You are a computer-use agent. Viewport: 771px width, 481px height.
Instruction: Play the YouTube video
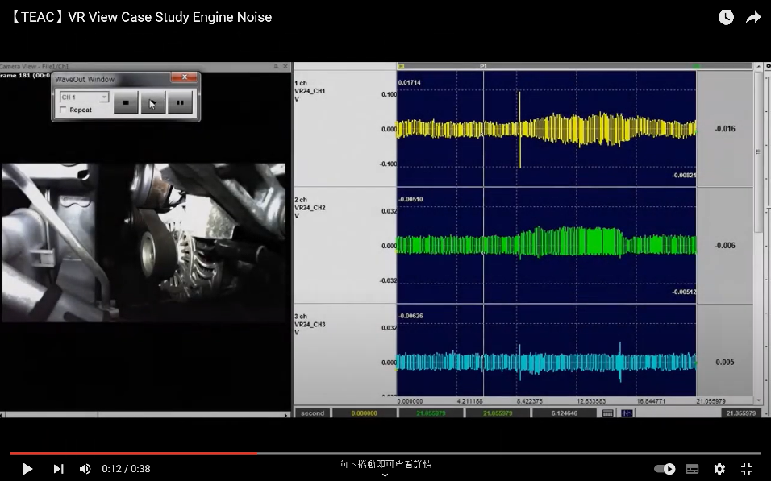[27, 469]
